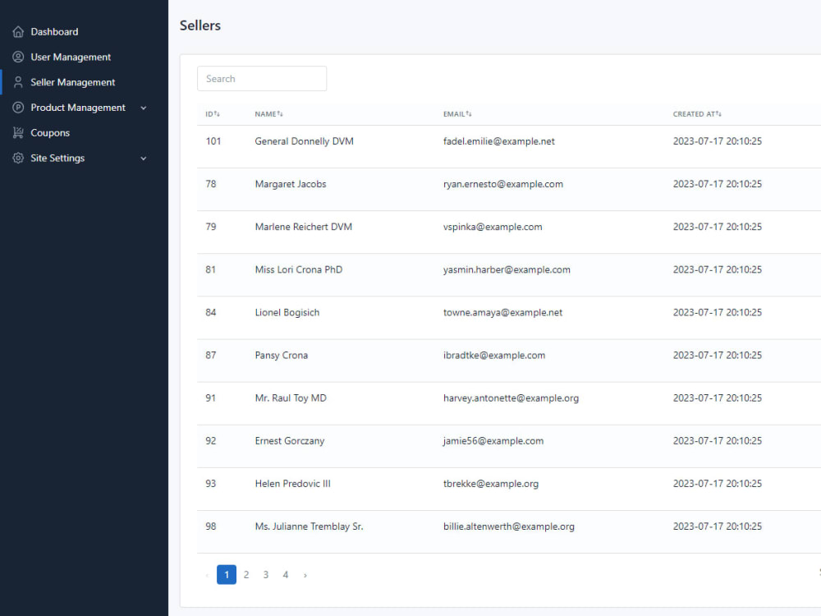Screen dimensions: 821x616
Task: Sort the table by the Created At column
Action: (x=697, y=114)
